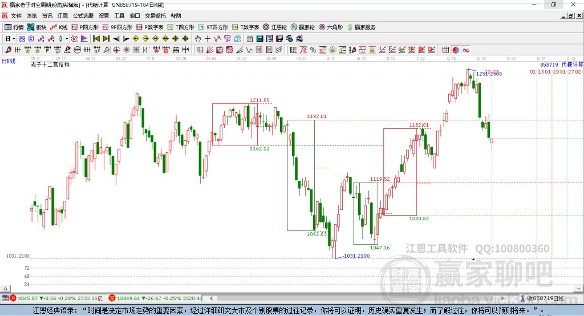
Task: Step chart right with black arrow
Action: 126,39
